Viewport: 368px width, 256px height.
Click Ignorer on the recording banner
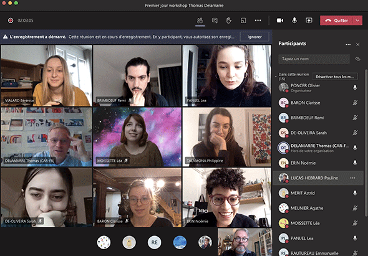point(254,37)
